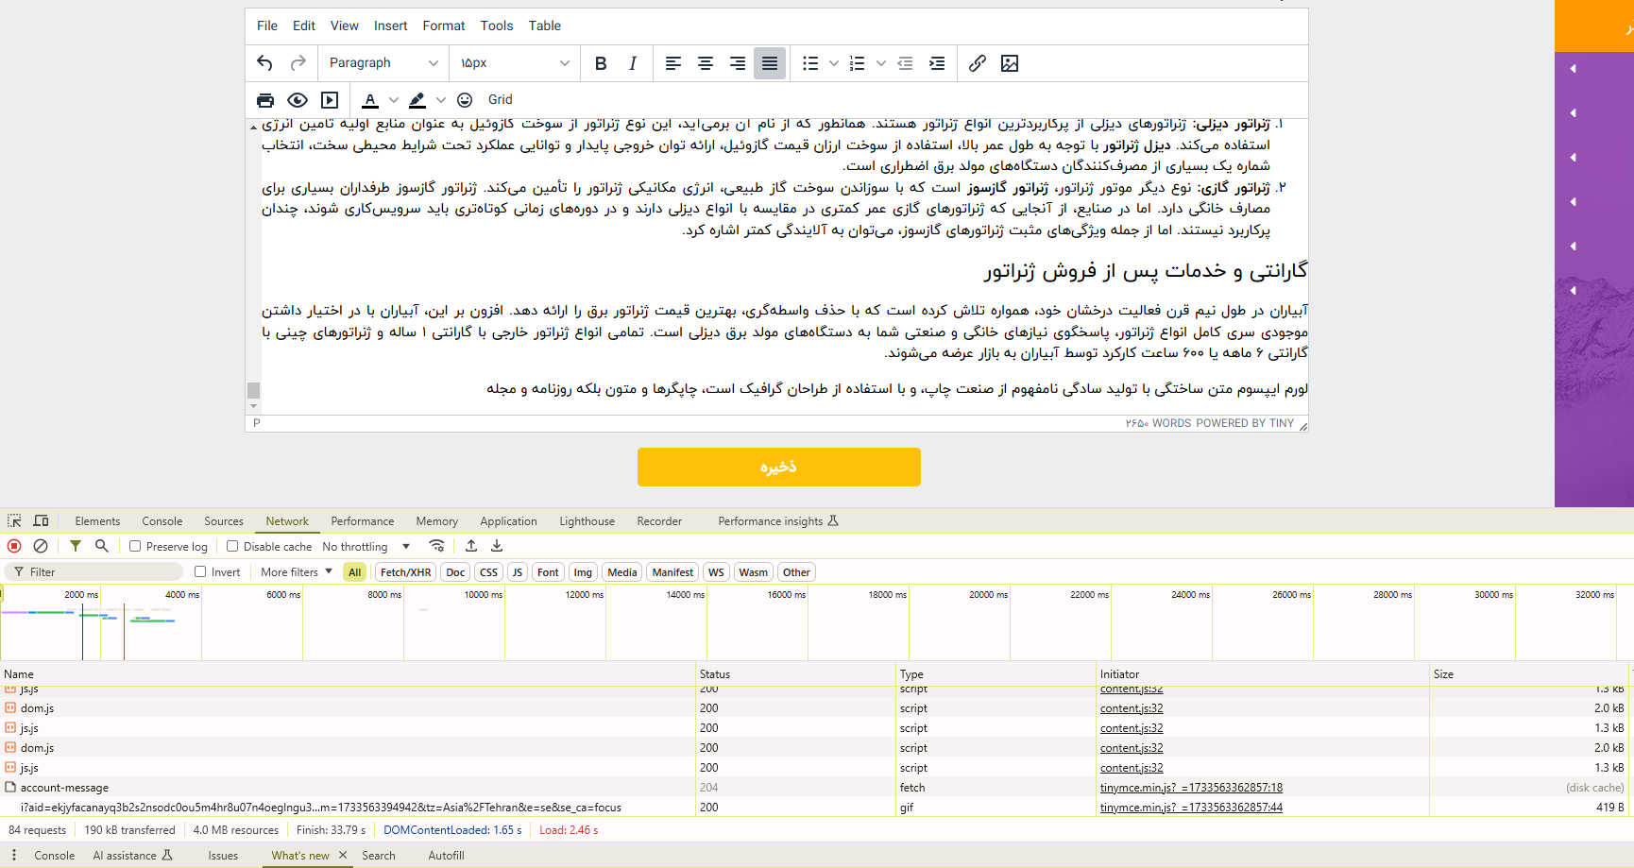Open the editor File menu
This screenshot has height=868, width=1634.
pos(267,26)
